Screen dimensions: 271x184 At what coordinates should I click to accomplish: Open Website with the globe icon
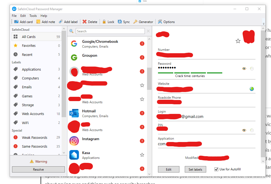coord(252,89)
